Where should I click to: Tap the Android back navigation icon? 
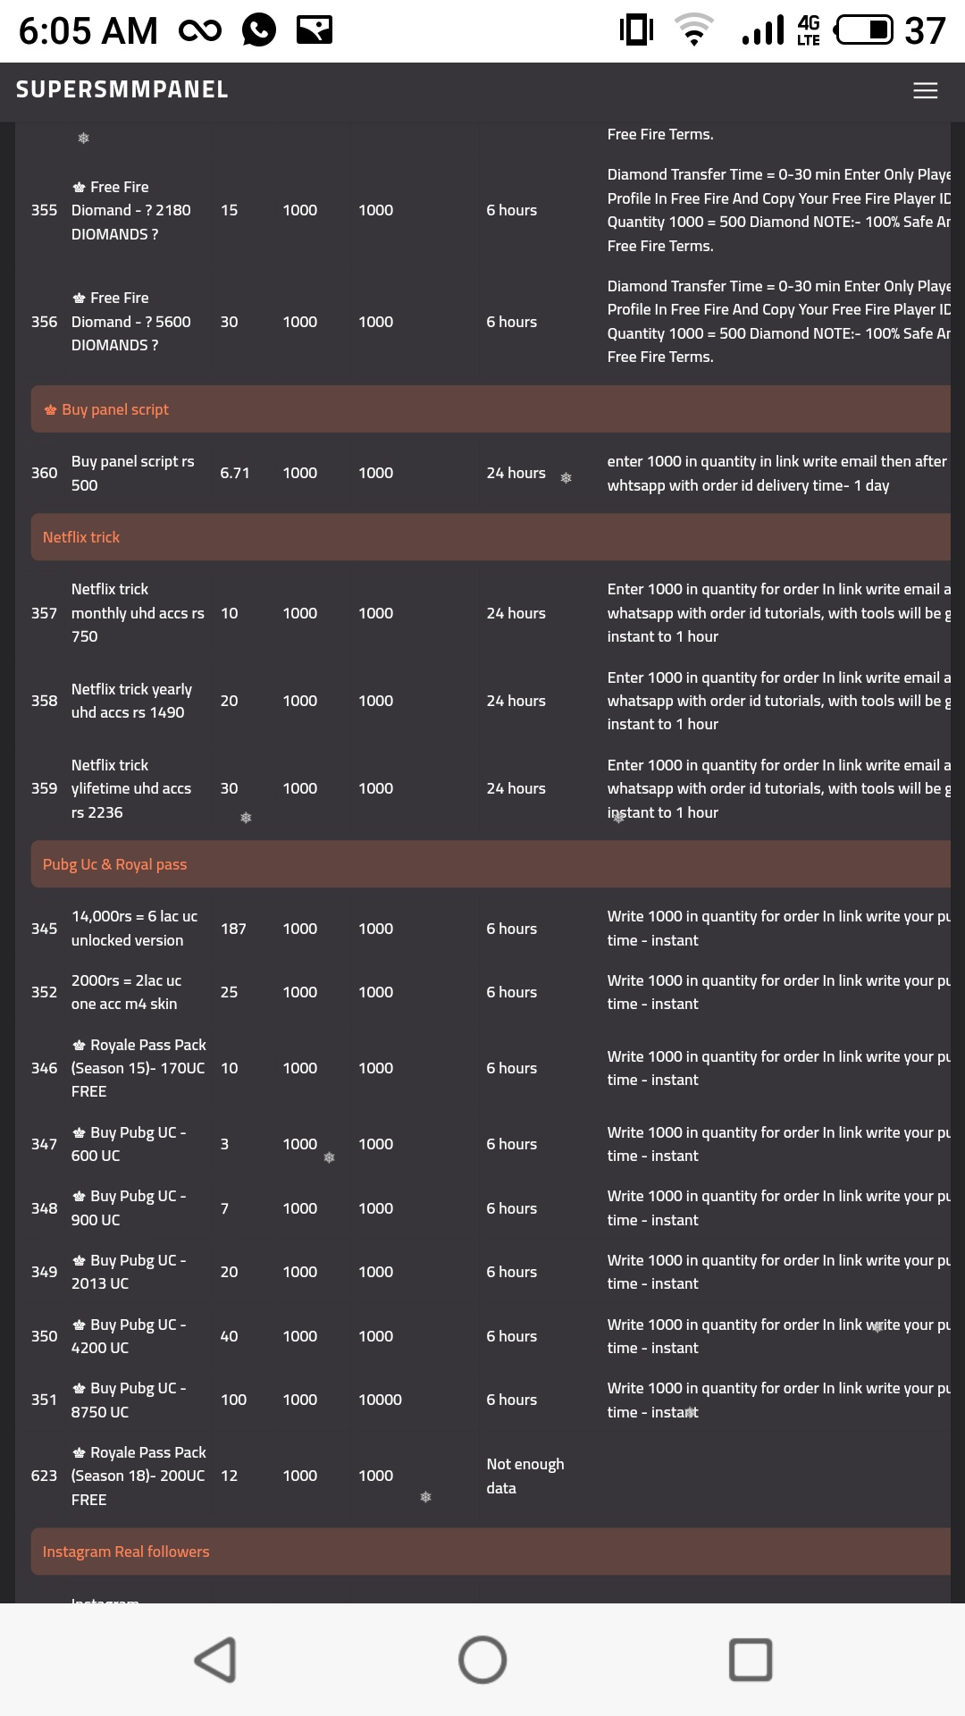[x=215, y=1660]
